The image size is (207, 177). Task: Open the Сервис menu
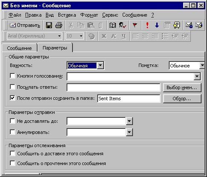[x=110, y=15]
